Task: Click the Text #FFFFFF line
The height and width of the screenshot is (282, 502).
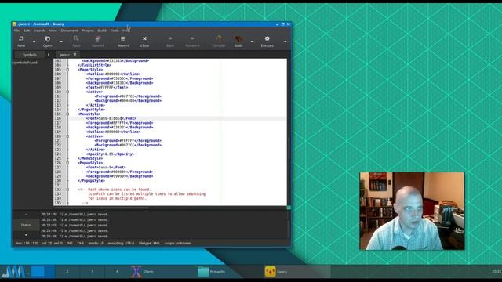Action: point(107,87)
